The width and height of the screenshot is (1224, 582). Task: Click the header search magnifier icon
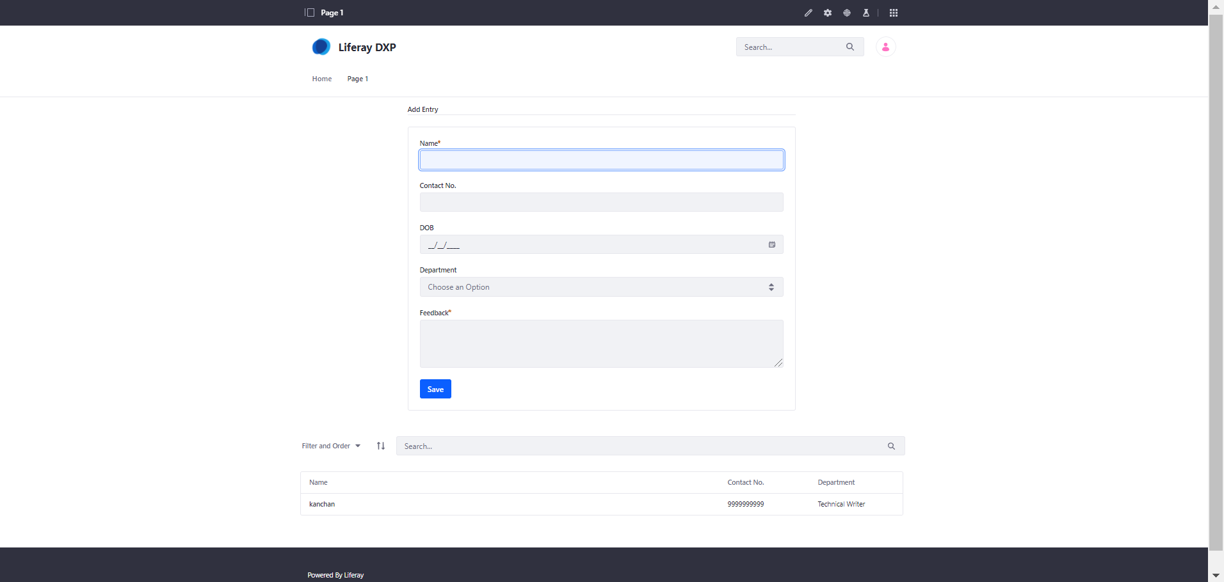(850, 47)
